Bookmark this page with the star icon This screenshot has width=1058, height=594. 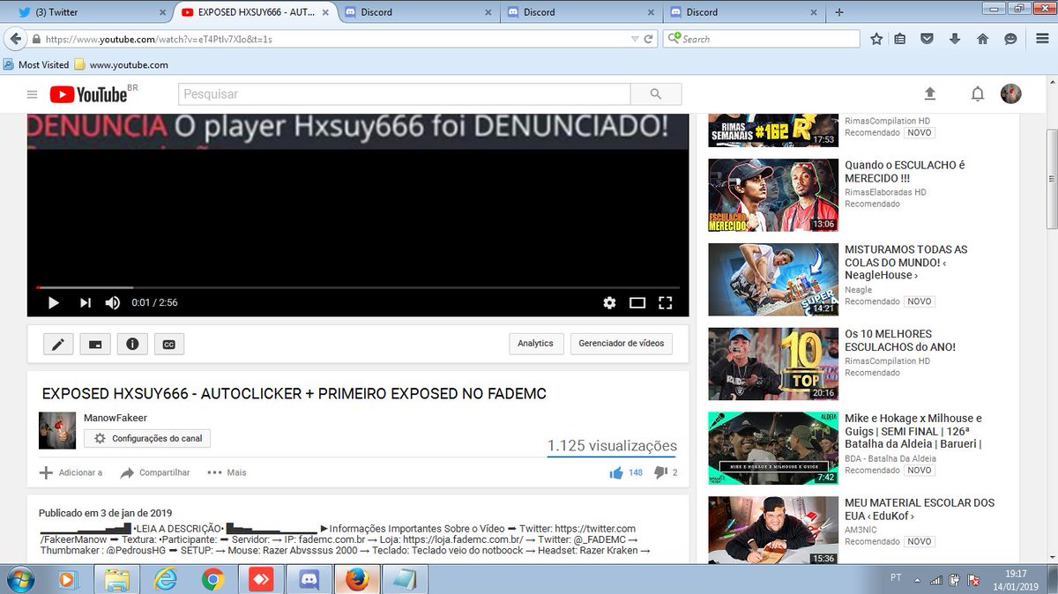click(x=876, y=39)
